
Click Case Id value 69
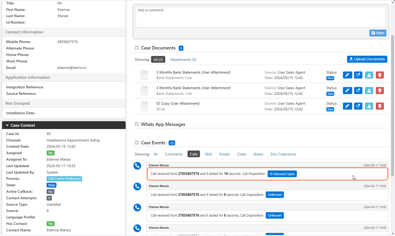coord(49,134)
